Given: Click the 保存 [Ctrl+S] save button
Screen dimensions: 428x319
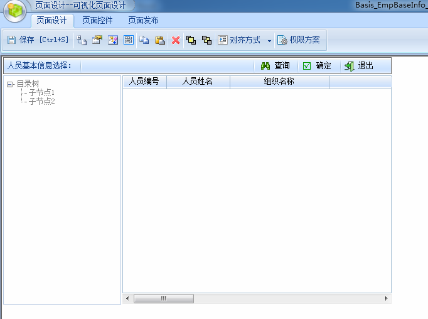Looking at the screenshot, I should point(38,40).
